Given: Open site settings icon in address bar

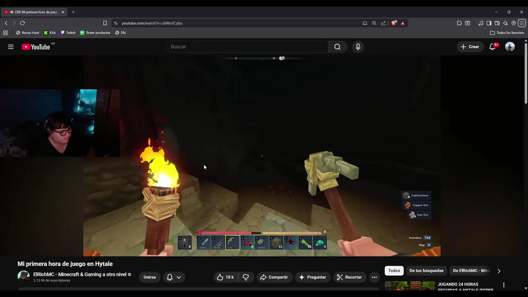Looking at the screenshot, I should click(x=115, y=23).
